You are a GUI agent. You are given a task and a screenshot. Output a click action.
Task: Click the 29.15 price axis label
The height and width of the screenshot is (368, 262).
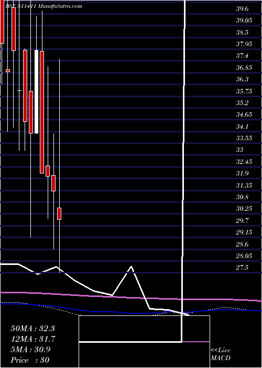click(244, 232)
